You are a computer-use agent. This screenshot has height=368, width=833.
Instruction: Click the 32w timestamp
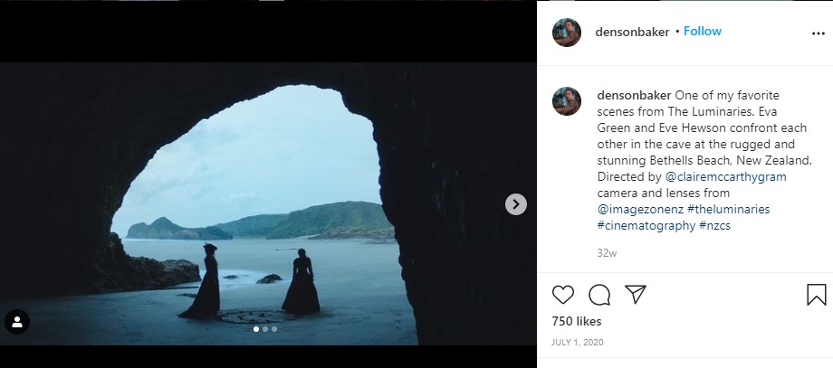coord(606,253)
